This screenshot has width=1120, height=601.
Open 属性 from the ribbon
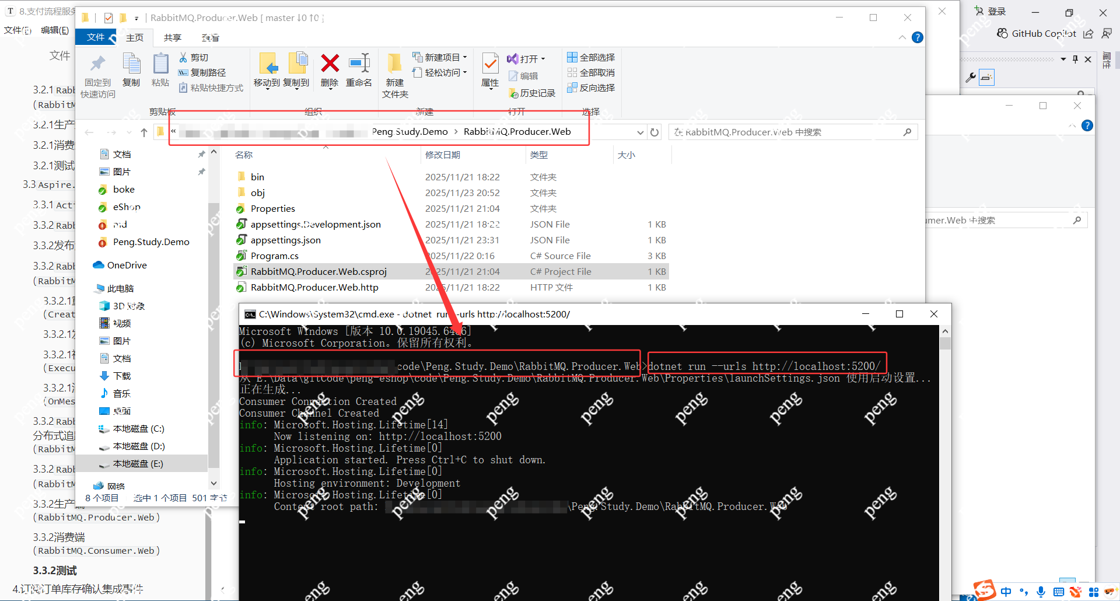pos(490,70)
